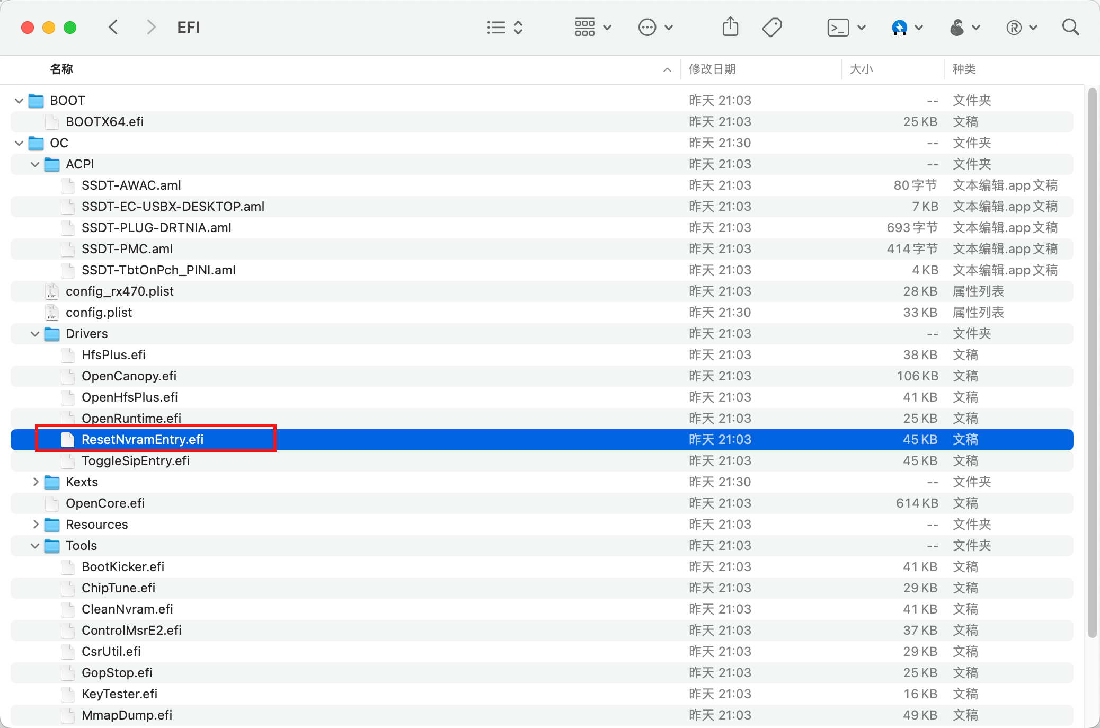Select the Resources folder icon
Viewport: 1100px width, 728px height.
coord(52,525)
